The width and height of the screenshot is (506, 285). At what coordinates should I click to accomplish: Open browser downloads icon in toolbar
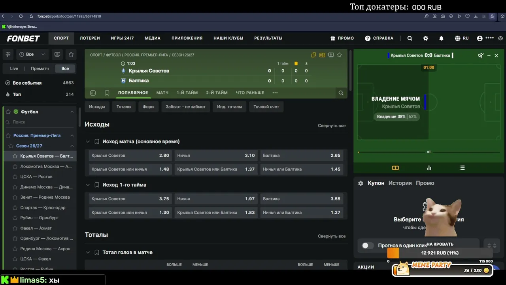tap(475, 16)
